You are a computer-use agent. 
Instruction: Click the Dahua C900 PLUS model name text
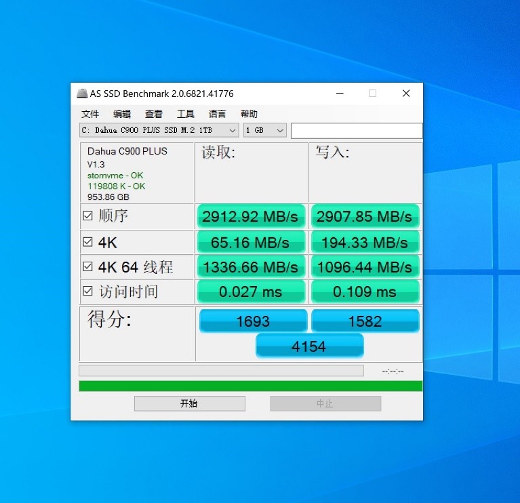pyautogui.click(x=127, y=151)
